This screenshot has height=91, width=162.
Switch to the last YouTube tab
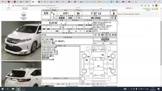[x=130, y=2]
